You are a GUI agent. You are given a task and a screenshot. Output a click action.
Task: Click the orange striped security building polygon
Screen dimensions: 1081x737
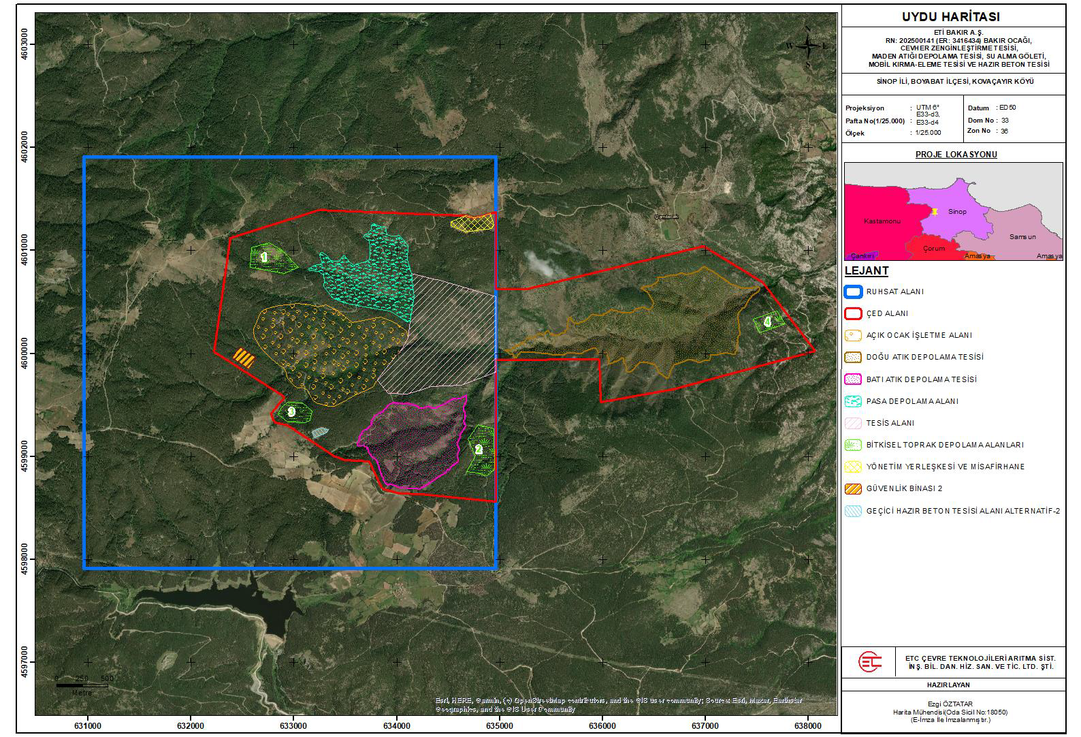coord(244,358)
